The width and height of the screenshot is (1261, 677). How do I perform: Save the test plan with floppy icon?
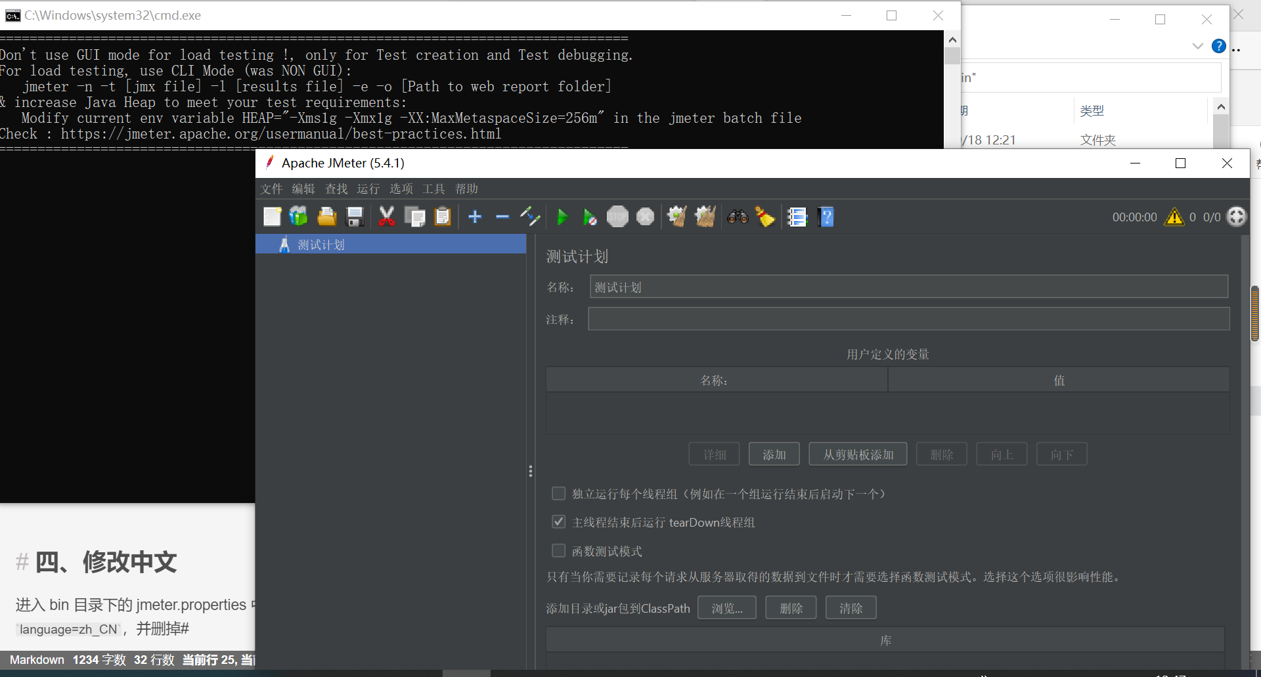pyautogui.click(x=355, y=217)
